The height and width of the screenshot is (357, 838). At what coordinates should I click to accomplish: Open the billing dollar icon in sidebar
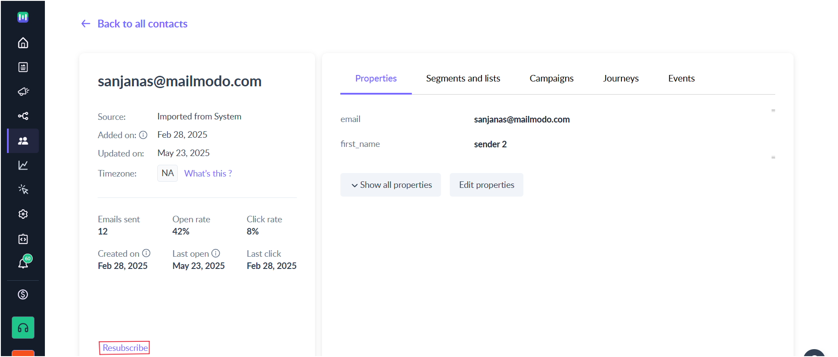click(x=23, y=295)
